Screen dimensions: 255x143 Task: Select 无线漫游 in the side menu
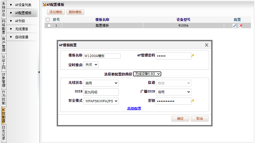21,29
